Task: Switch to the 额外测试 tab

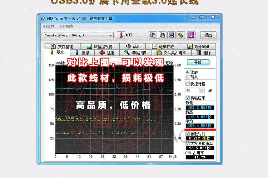Action: coord(198,46)
